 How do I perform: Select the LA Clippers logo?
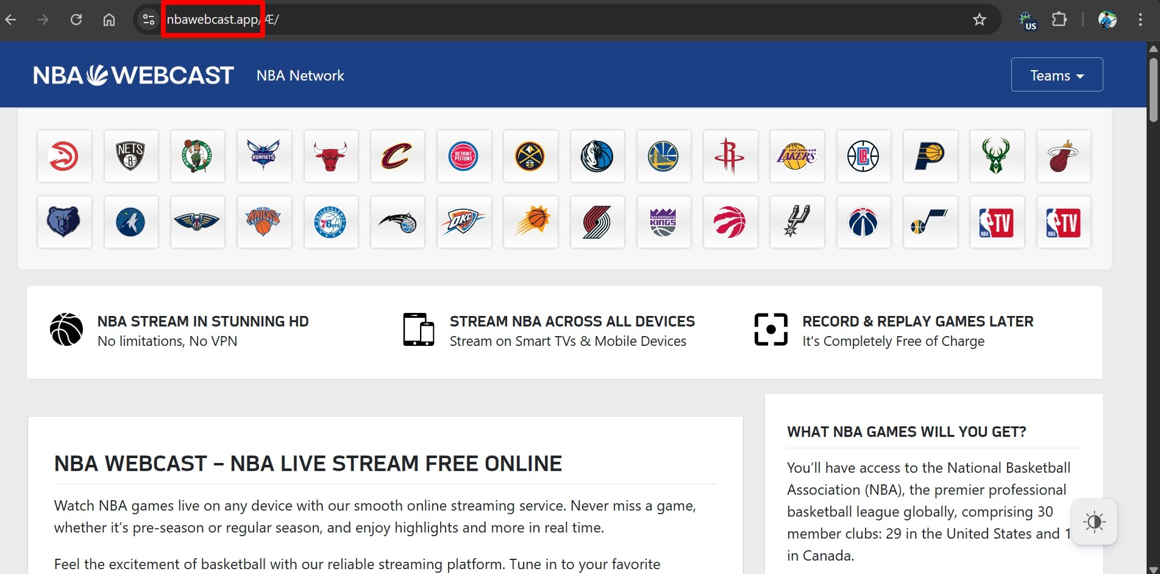coord(864,156)
